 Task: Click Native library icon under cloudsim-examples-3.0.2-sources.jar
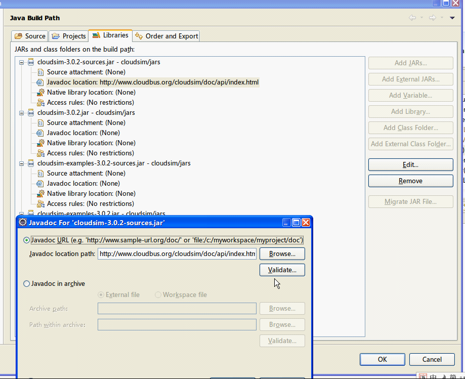40,194
